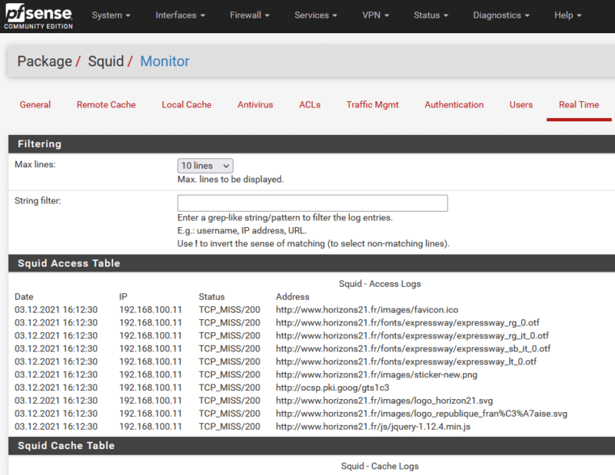The height and width of the screenshot is (475, 615).
Task: Switch to the Antivirus tab
Action: tap(255, 105)
